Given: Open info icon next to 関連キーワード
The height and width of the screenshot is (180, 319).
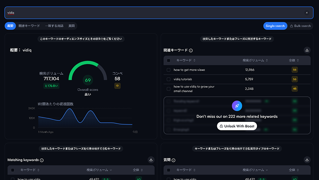Looking at the screenshot, I should (191, 51).
